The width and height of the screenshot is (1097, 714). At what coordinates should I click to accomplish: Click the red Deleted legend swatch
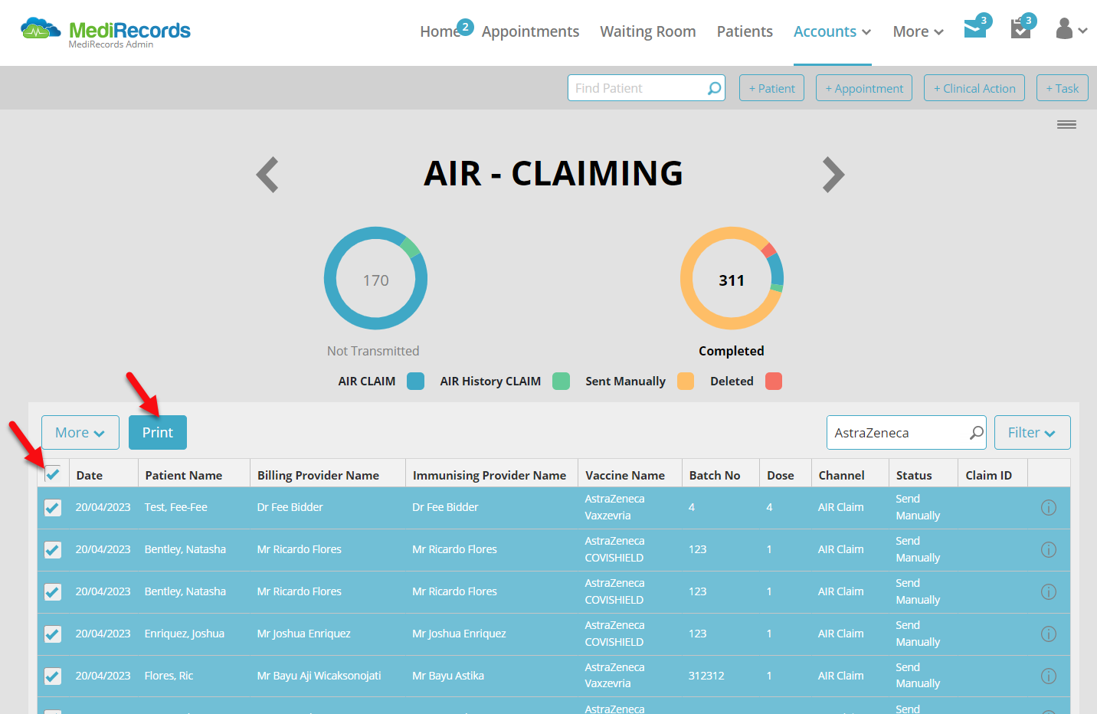pyautogui.click(x=774, y=382)
